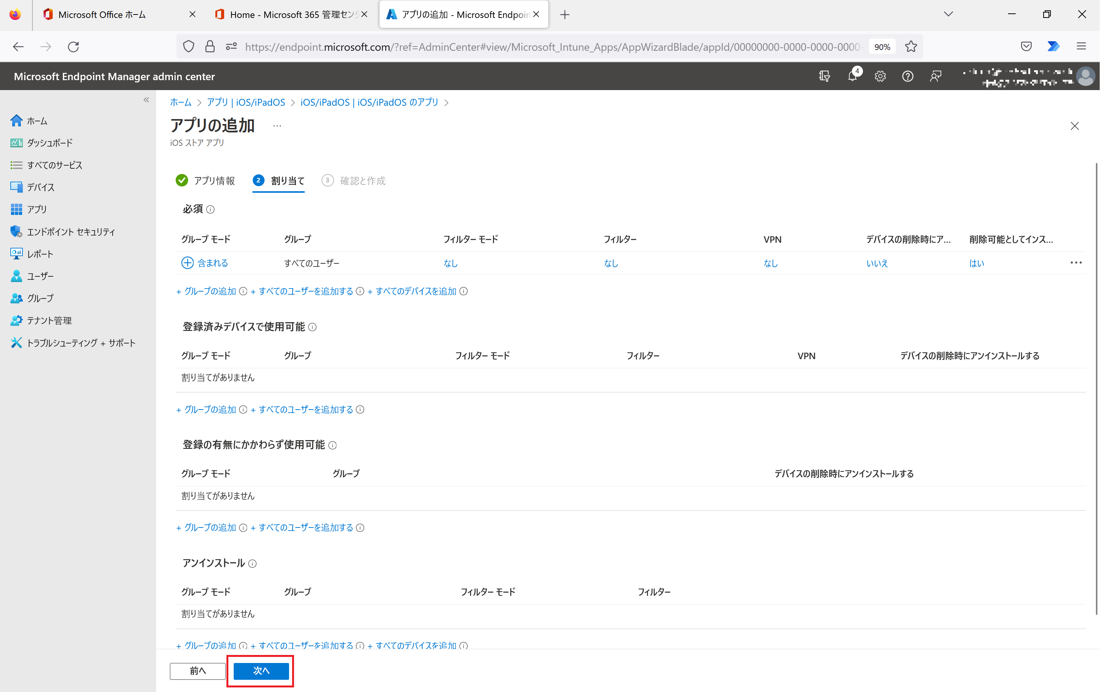Open the Firefox application menu

[1081, 47]
